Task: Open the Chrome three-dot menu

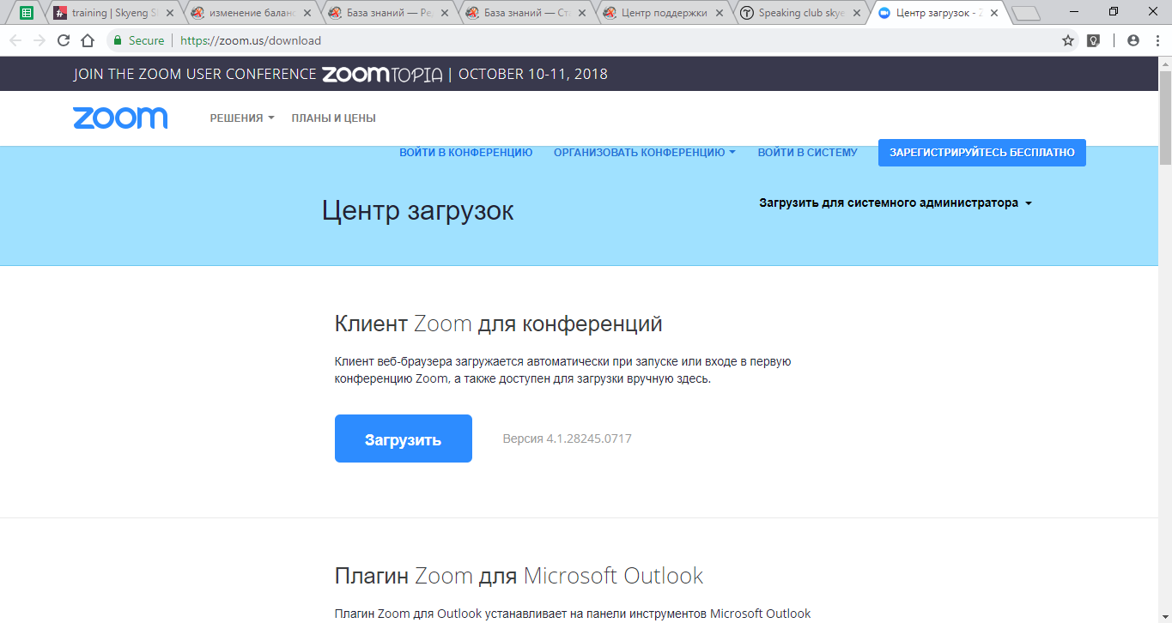Action: click(1157, 40)
